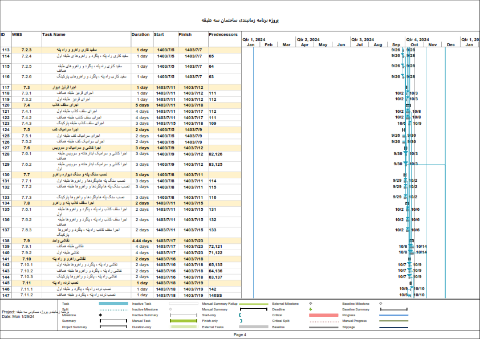Select row ID 123 in table
Viewport: 480px width, 339px height.
click(6, 124)
